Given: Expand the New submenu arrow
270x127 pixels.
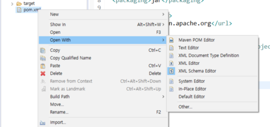Looking at the screenshot, I should [x=163, y=14].
